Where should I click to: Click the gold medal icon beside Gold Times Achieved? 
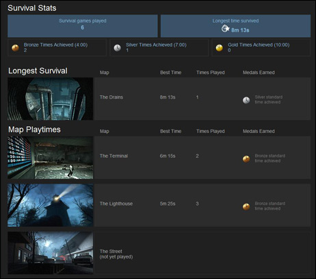pyautogui.click(x=220, y=48)
